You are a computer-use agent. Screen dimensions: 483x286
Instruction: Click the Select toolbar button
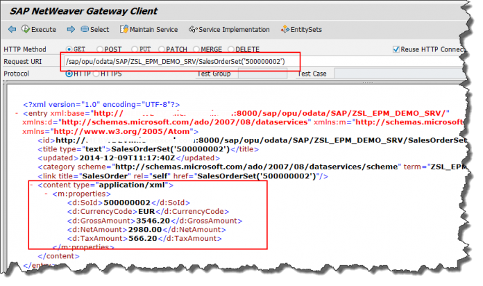pyautogui.click(x=94, y=29)
